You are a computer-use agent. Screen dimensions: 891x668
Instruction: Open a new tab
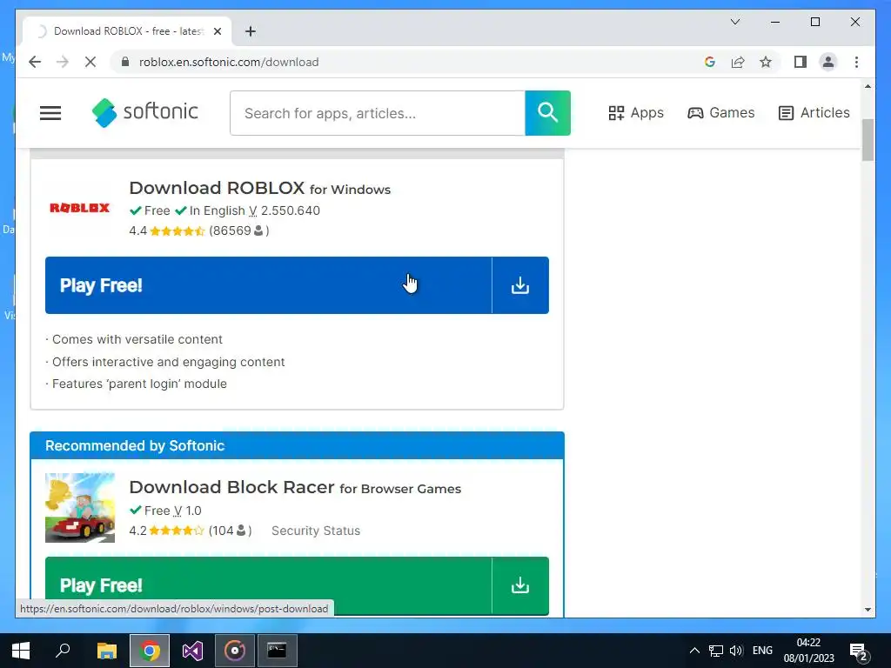coord(250,31)
